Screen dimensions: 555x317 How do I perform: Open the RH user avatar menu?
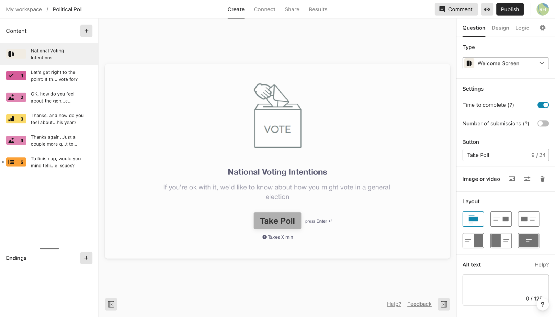543,9
